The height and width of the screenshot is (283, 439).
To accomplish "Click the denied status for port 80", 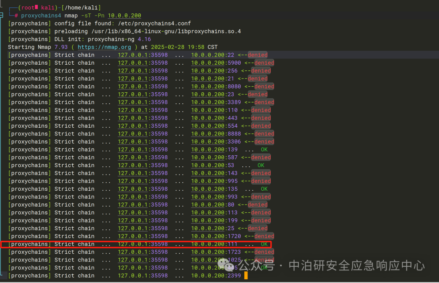I will tap(258, 205).
